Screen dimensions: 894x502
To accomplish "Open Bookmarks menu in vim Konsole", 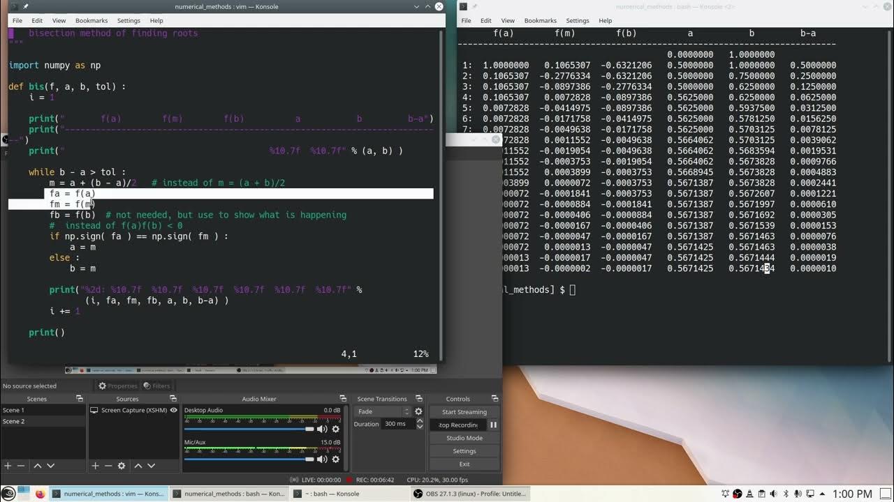I will (91, 21).
